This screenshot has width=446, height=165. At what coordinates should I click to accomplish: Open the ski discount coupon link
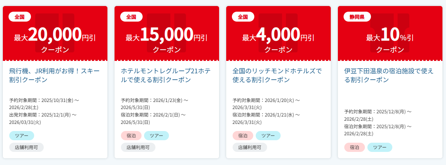coord(55,75)
